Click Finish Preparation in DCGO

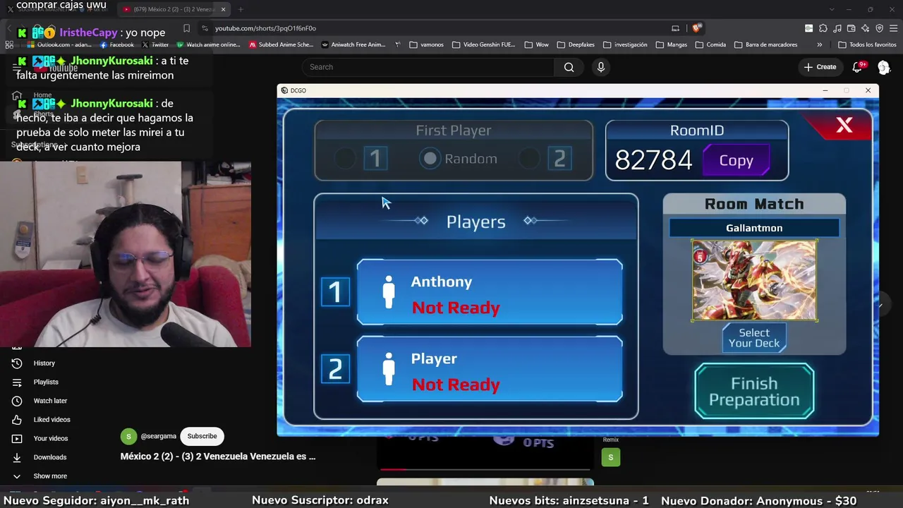tap(754, 392)
